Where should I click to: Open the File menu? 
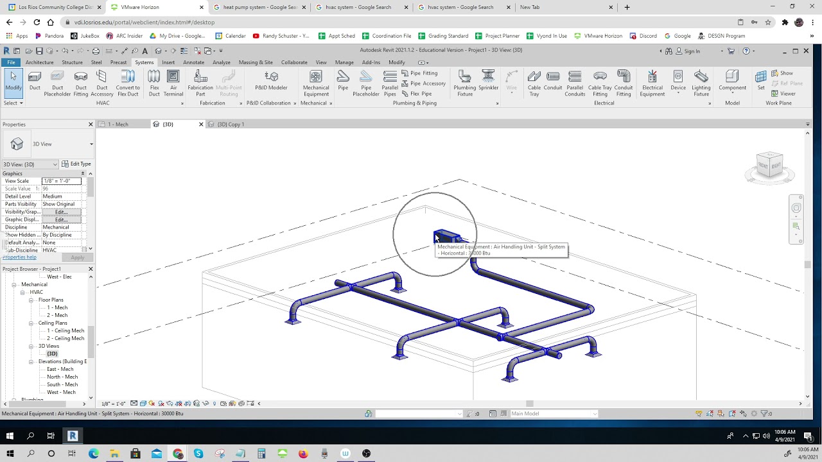(11, 62)
